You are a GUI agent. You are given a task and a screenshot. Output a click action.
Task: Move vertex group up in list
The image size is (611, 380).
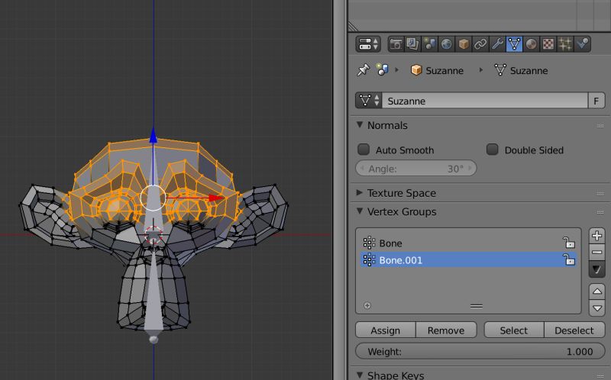click(x=597, y=291)
